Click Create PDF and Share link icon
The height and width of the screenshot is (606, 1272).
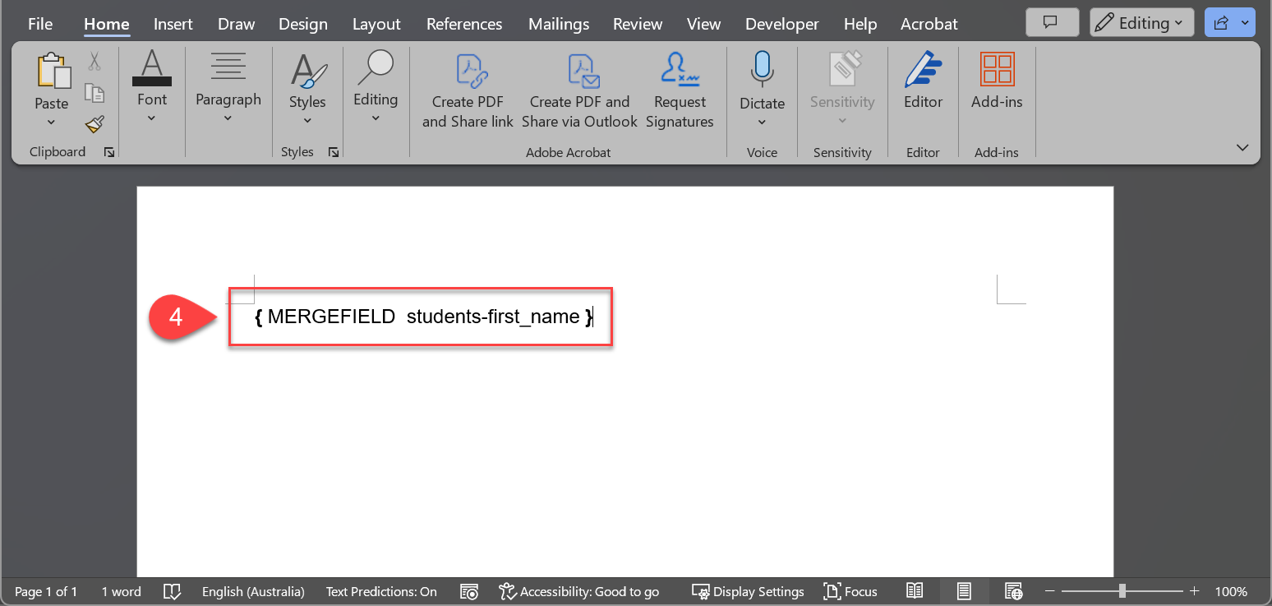click(468, 72)
